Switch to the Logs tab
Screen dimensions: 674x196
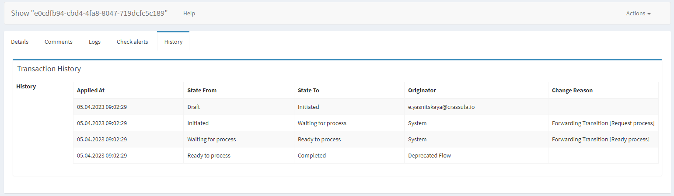(94, 42)
